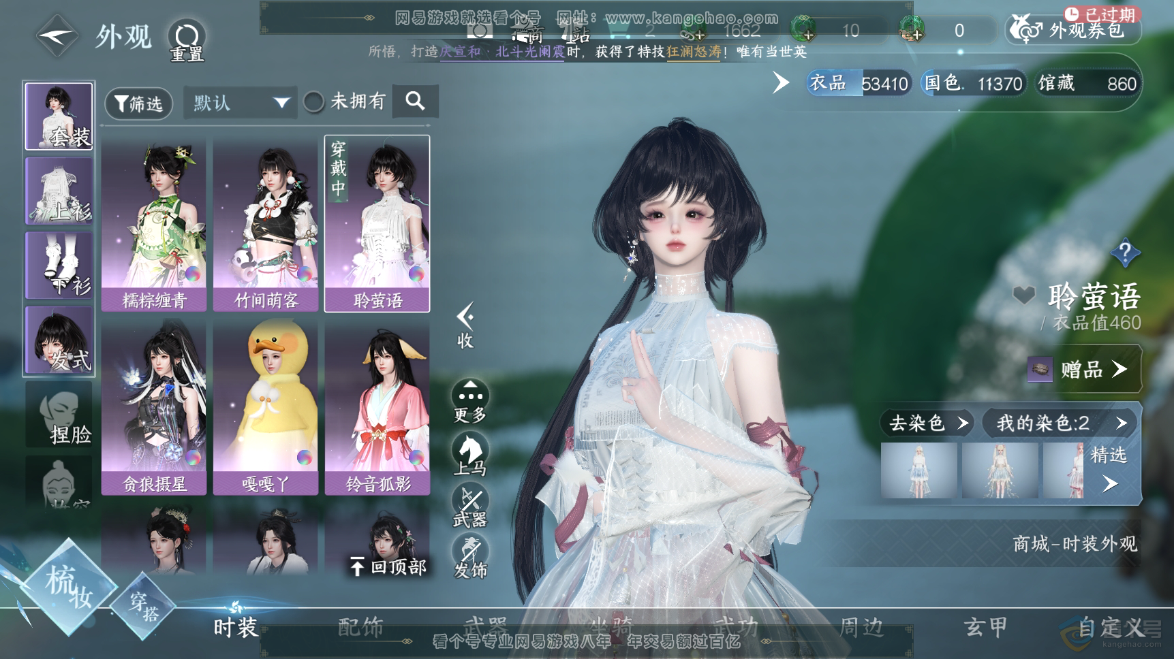Viewport: 1174px width, 659px height.
Task: Open the 梳妆 diamond button
Action: [68, 587]
